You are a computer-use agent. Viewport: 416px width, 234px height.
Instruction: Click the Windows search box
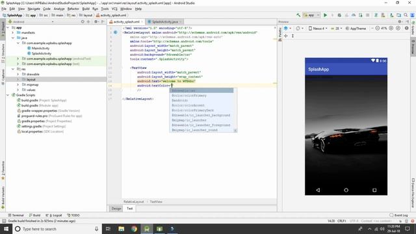[x=57, y=229]
